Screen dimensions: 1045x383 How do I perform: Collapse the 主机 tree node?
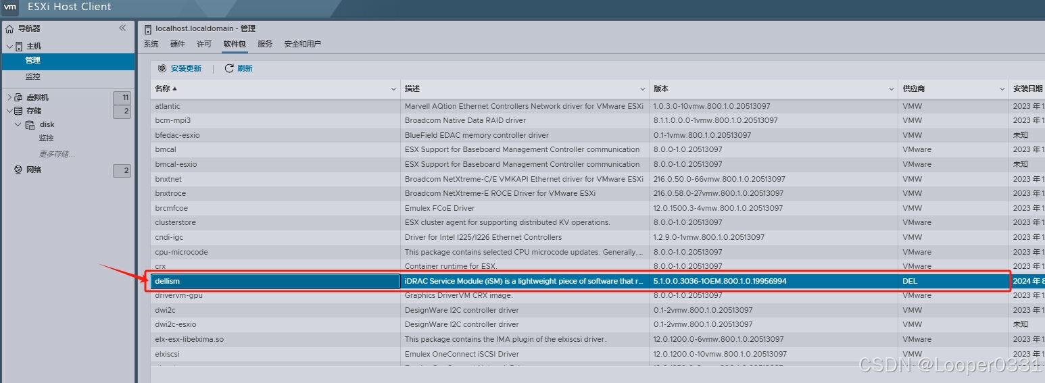click(9, 46)
